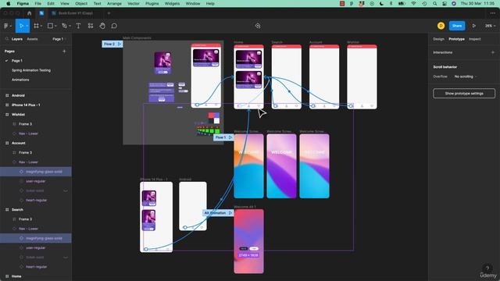Select the Android frame on canvas
The height and width of the screenshot is (281, 500).
click(193, 206)
